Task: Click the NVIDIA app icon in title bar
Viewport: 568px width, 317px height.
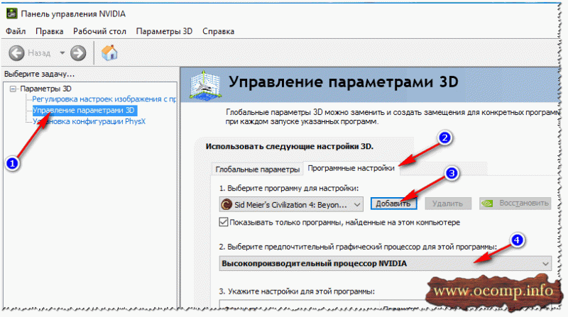Action: point(11,13)
